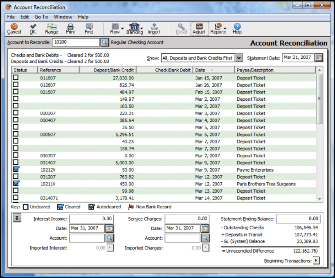
Task: Open the Service Charges date calendar
Action: (x=205, y=229)
